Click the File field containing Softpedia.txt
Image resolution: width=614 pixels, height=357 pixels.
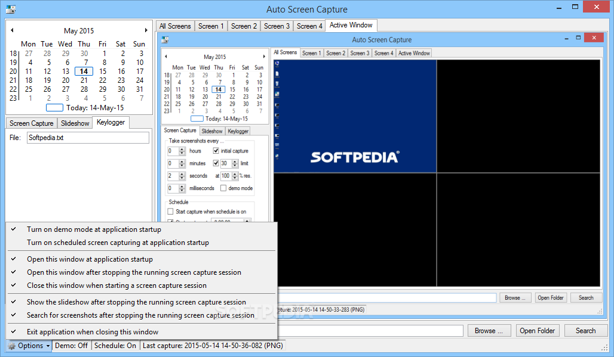tap(88, 138)
